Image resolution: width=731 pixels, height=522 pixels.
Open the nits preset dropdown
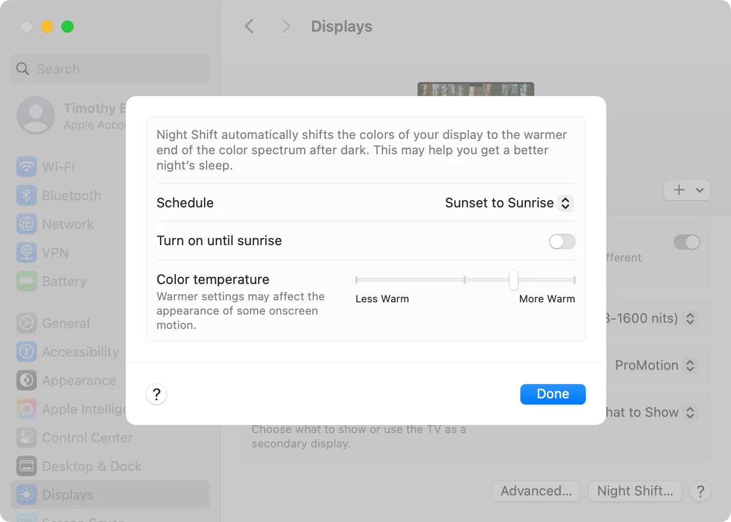(690, 319)
